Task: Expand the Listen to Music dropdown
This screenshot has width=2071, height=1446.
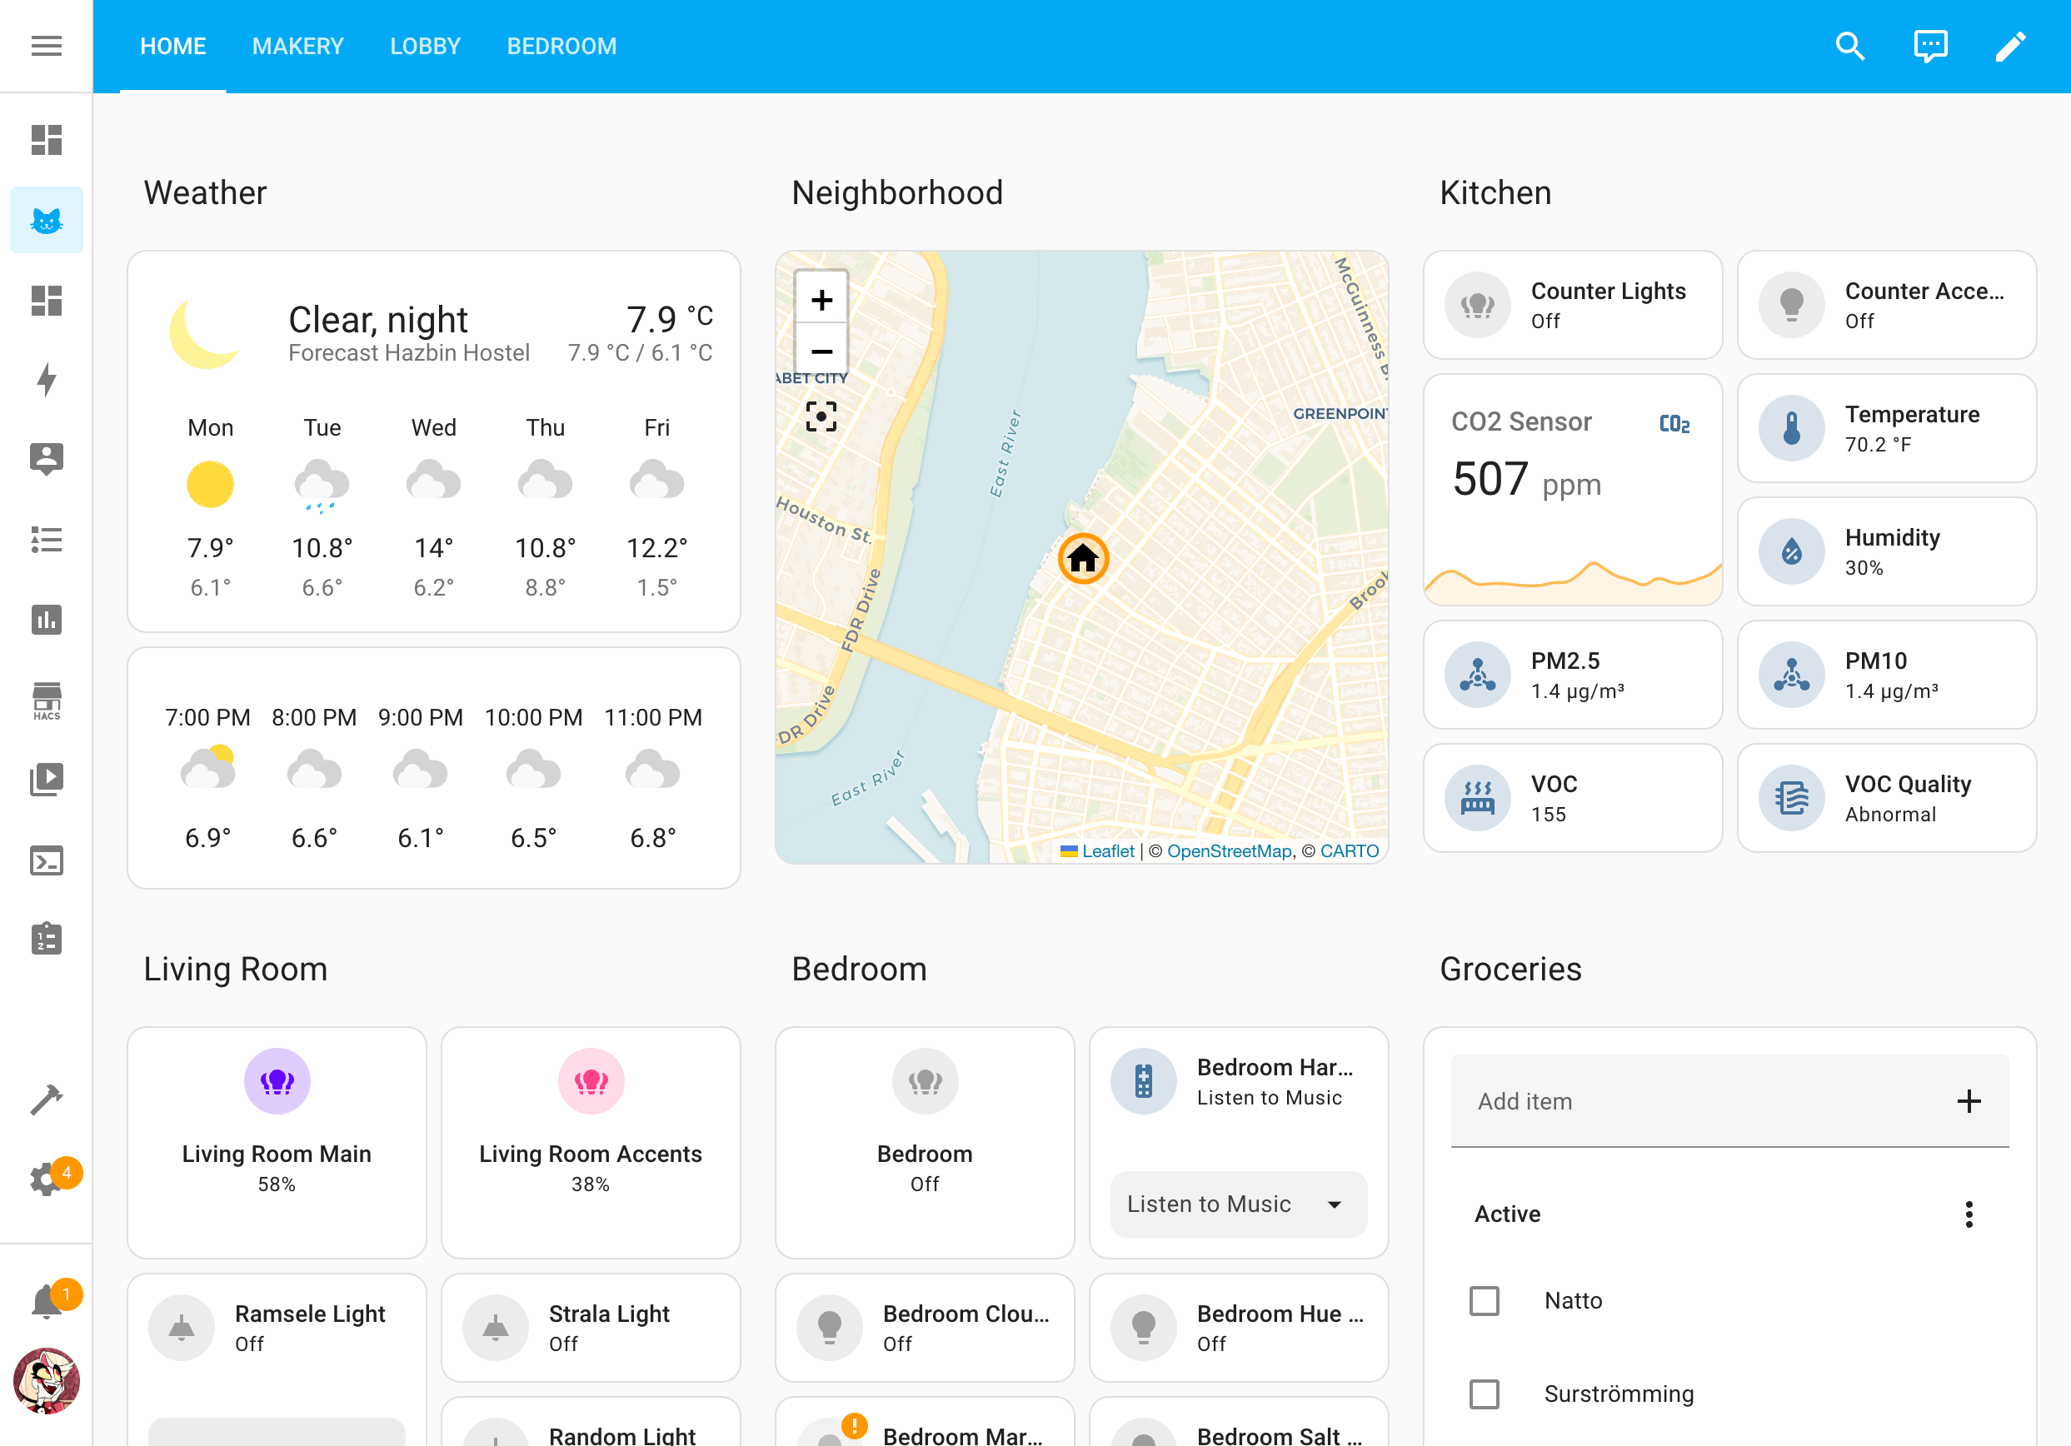Action: coord(1335,1202)
